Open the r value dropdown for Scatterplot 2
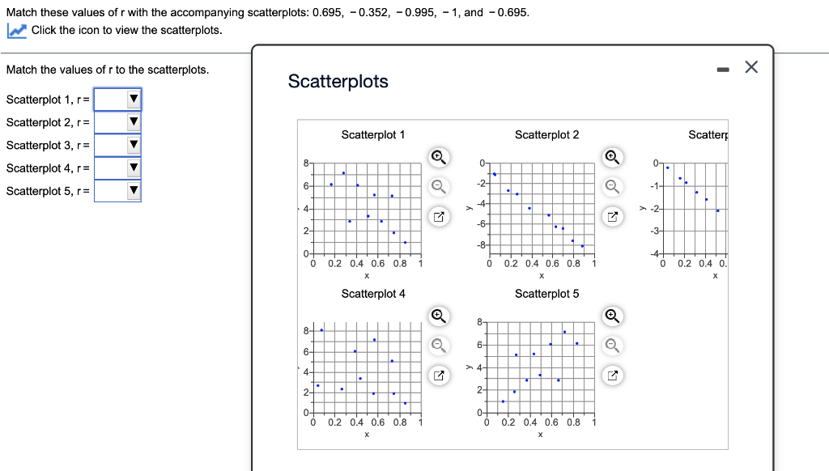829x471 pixels. tap(133, 122)
